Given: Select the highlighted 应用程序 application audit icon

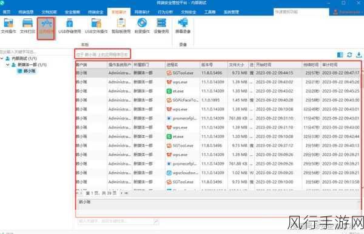Looking at the screenshot, I should (x=46, y=28).
